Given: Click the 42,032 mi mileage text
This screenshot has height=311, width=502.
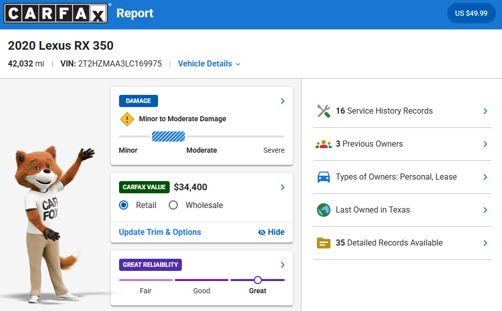Looking at the screenshot, I should (26, 64).
